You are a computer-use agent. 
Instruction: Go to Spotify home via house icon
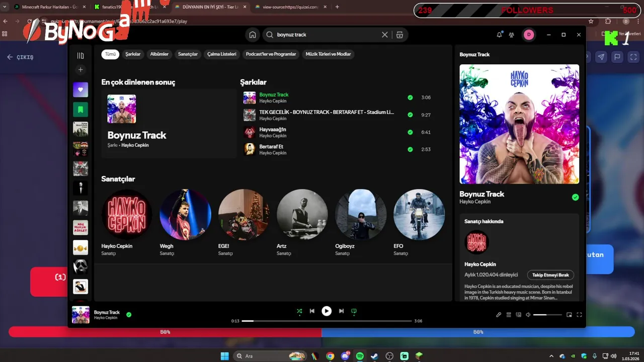click(x=253, y=35)
